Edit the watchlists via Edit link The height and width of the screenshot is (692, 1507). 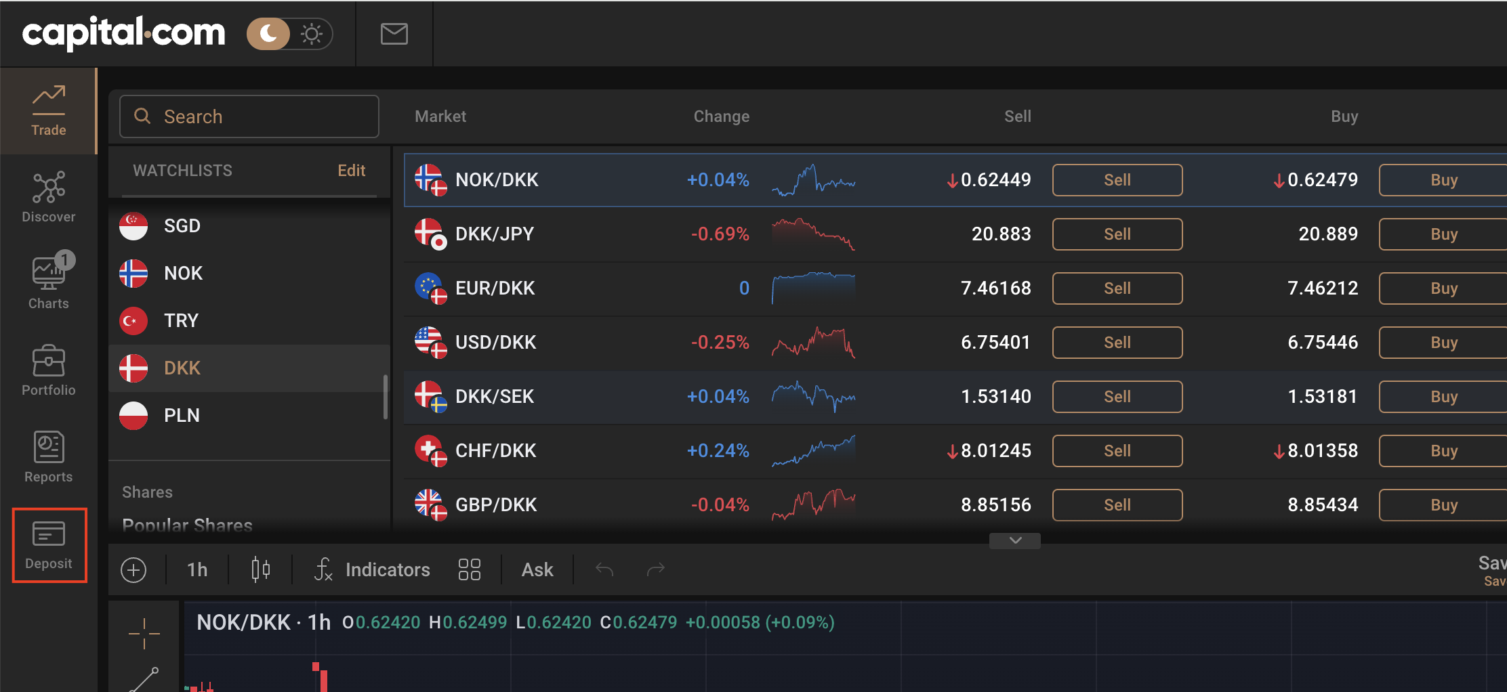tap(351, 171)
